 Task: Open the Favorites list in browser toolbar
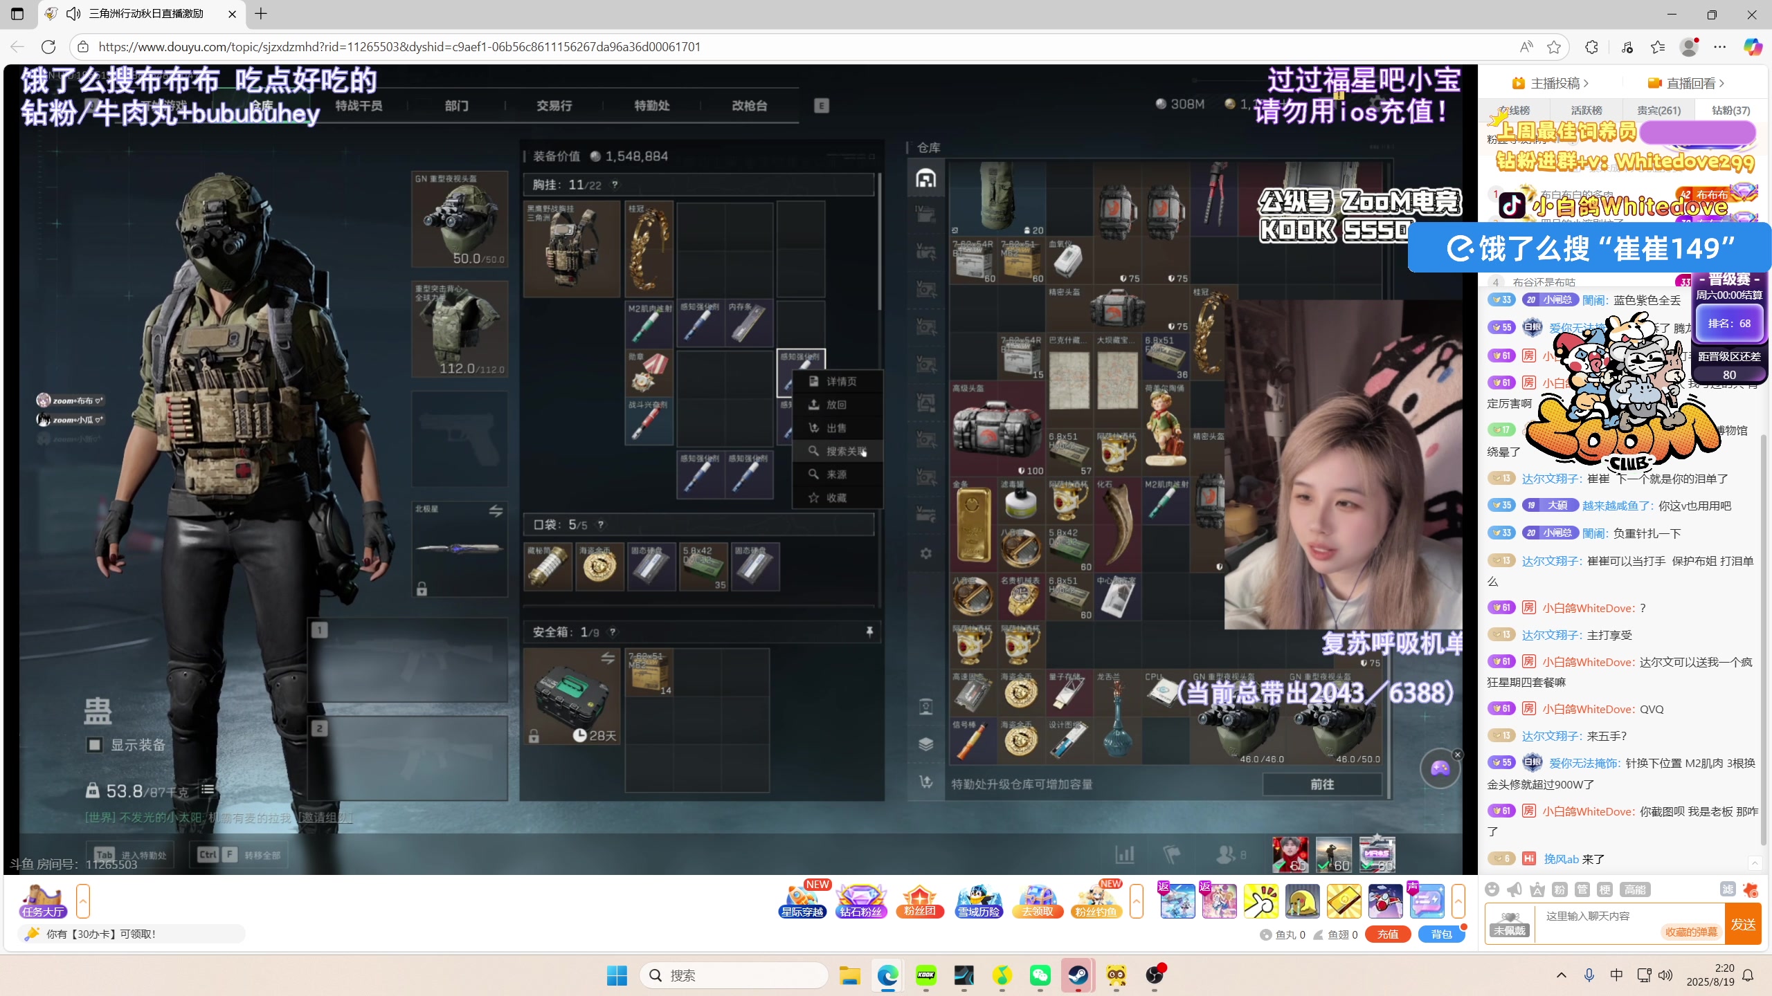pos(1658,46)
